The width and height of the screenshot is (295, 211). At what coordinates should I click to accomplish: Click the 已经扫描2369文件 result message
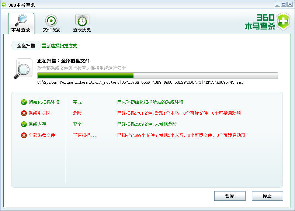pos(147,124)
